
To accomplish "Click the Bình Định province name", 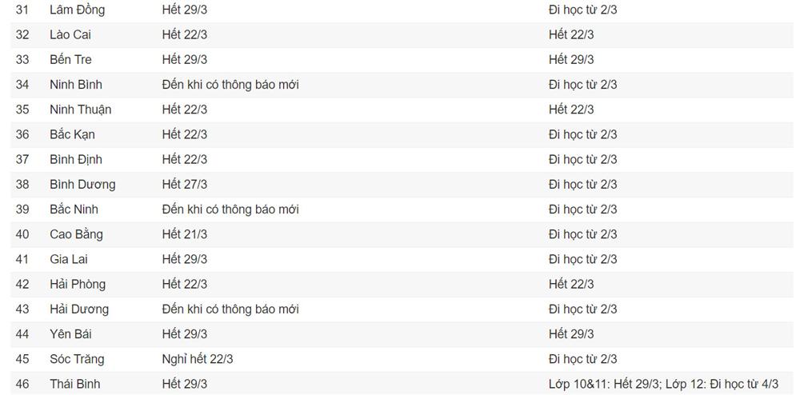I will (x=76, y=159).
